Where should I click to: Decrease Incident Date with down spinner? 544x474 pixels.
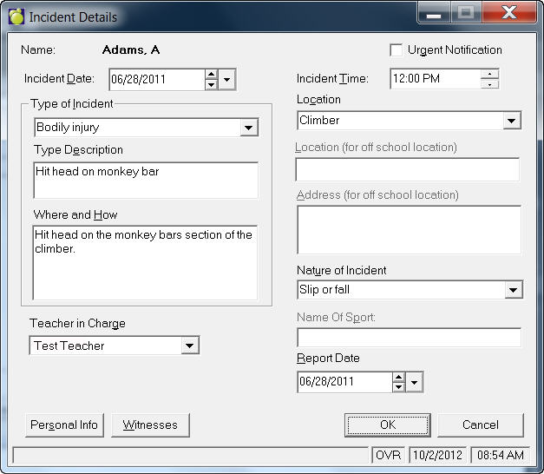click(x=211, y=85)
